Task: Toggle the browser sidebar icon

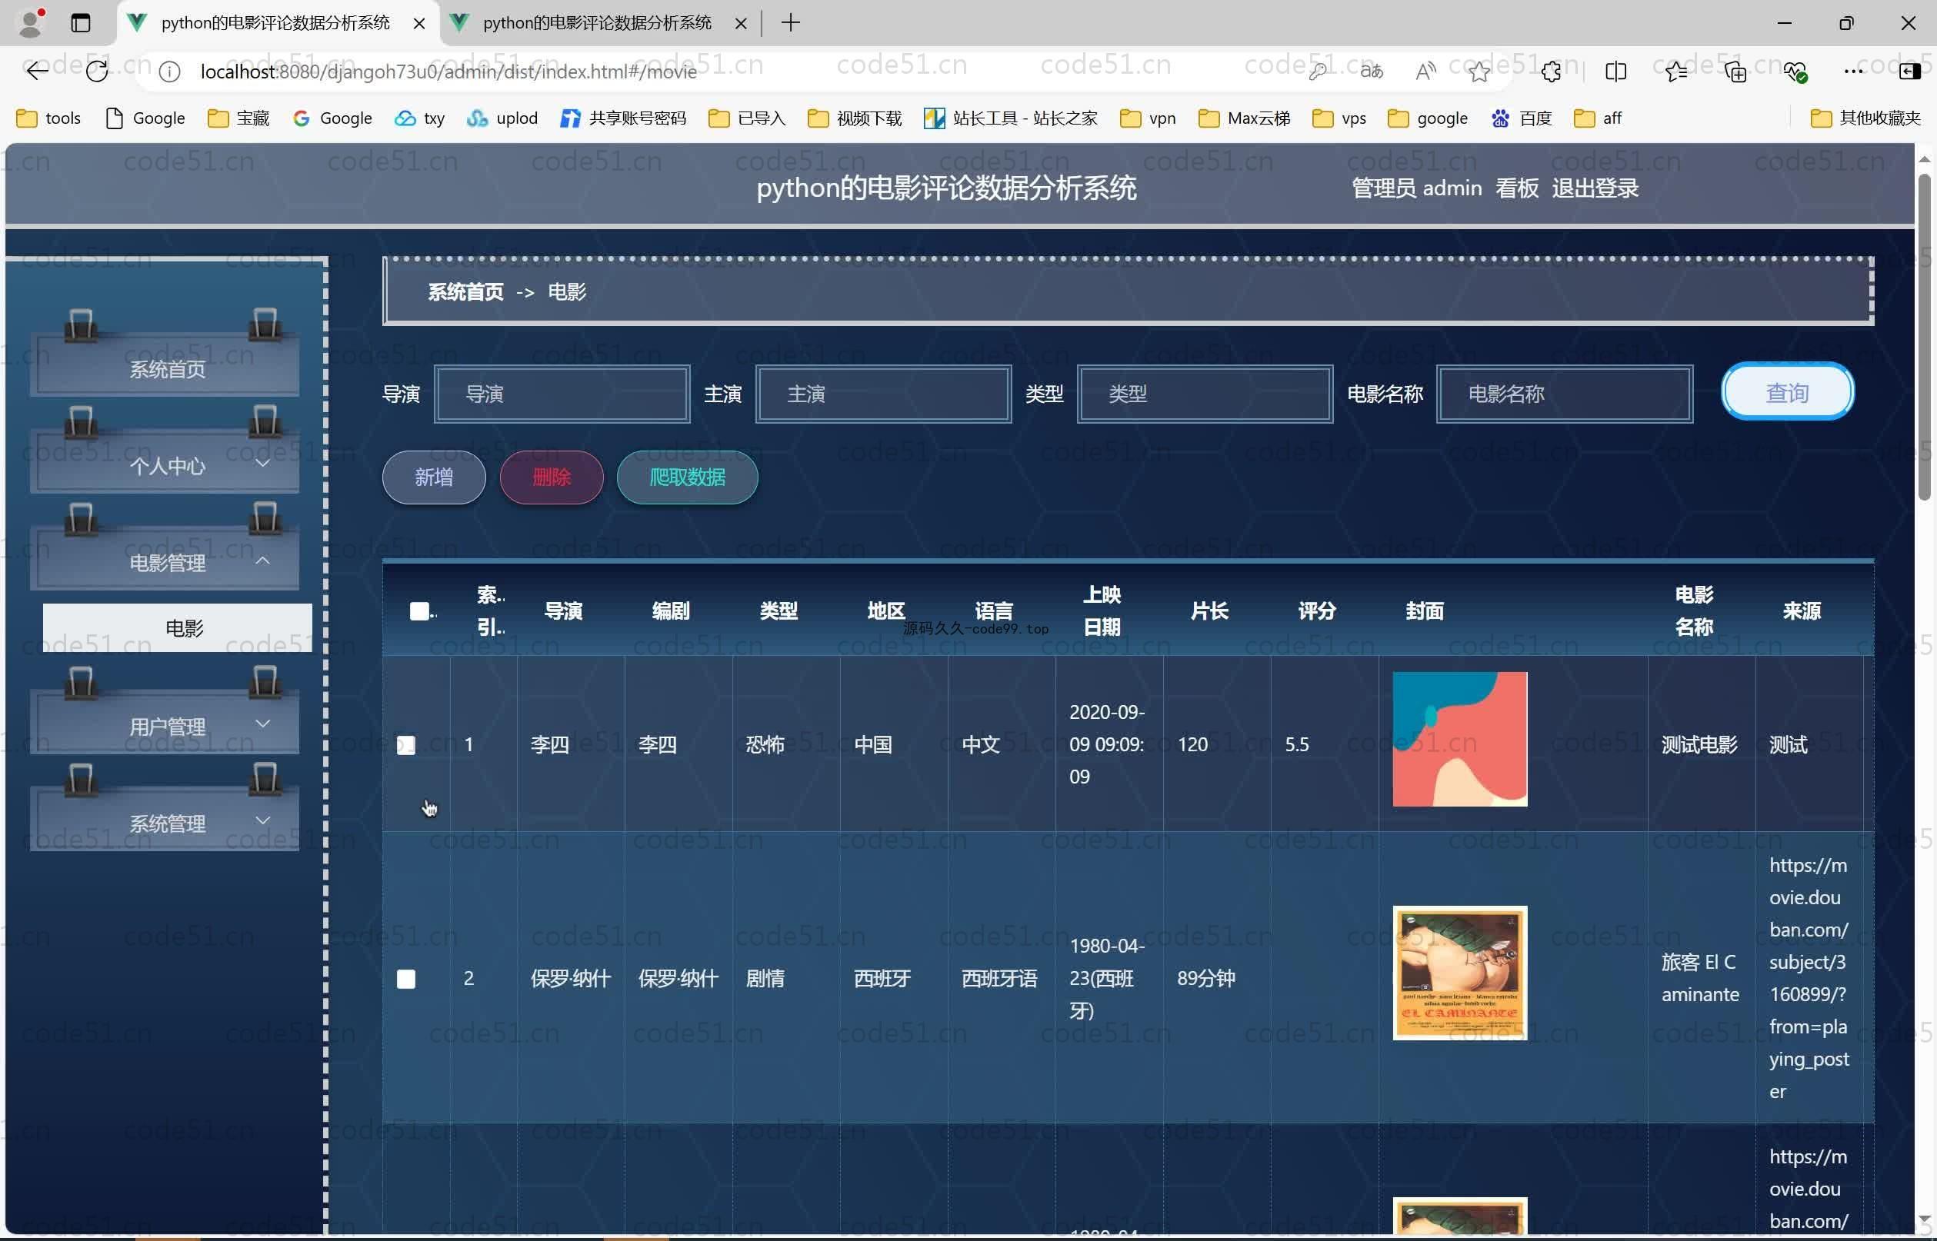Action: 1909,72
